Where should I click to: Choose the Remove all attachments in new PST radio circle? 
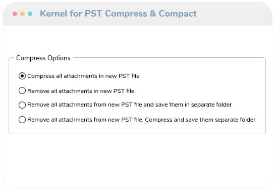22,90
